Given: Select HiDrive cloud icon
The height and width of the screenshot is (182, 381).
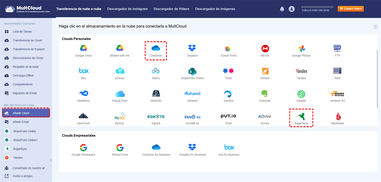Looking at the screenshot, I should (x=265, y=71).
